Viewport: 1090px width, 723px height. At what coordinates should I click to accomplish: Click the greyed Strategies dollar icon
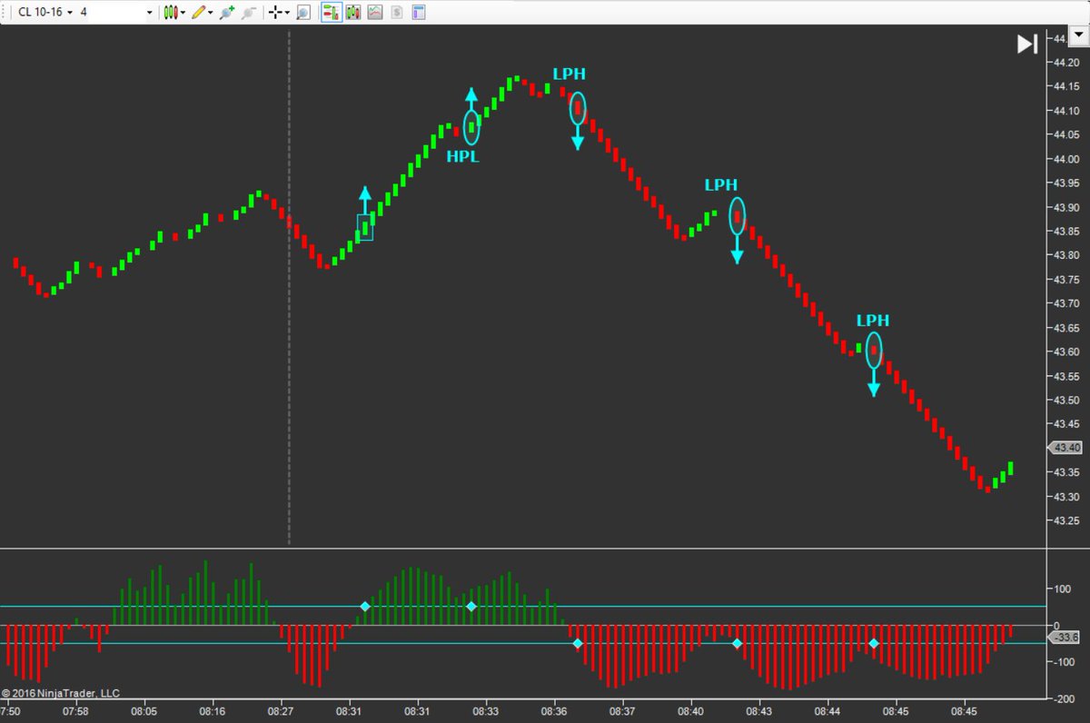coord(396,13)
